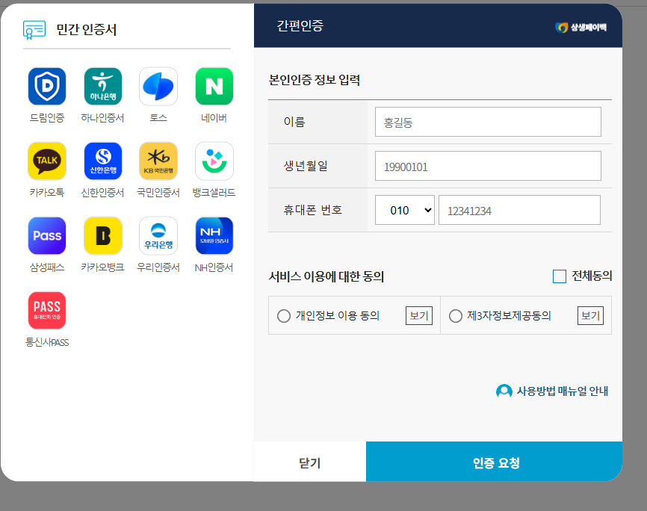The image size is (647, 511).
Task: Focus the 이름 name input field
Action: pyautogui.click(x=488, y=122)
